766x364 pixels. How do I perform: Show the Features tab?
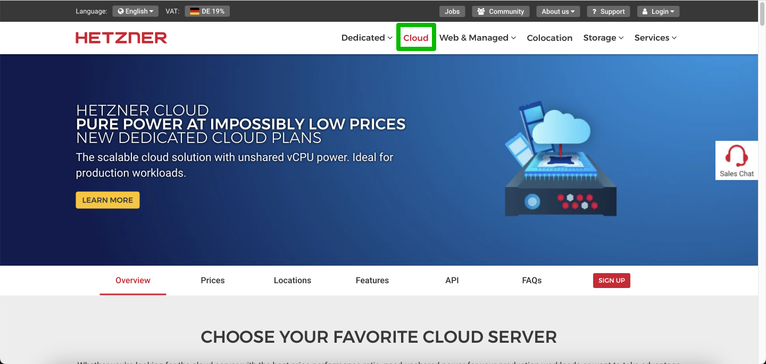coord(372,281)
